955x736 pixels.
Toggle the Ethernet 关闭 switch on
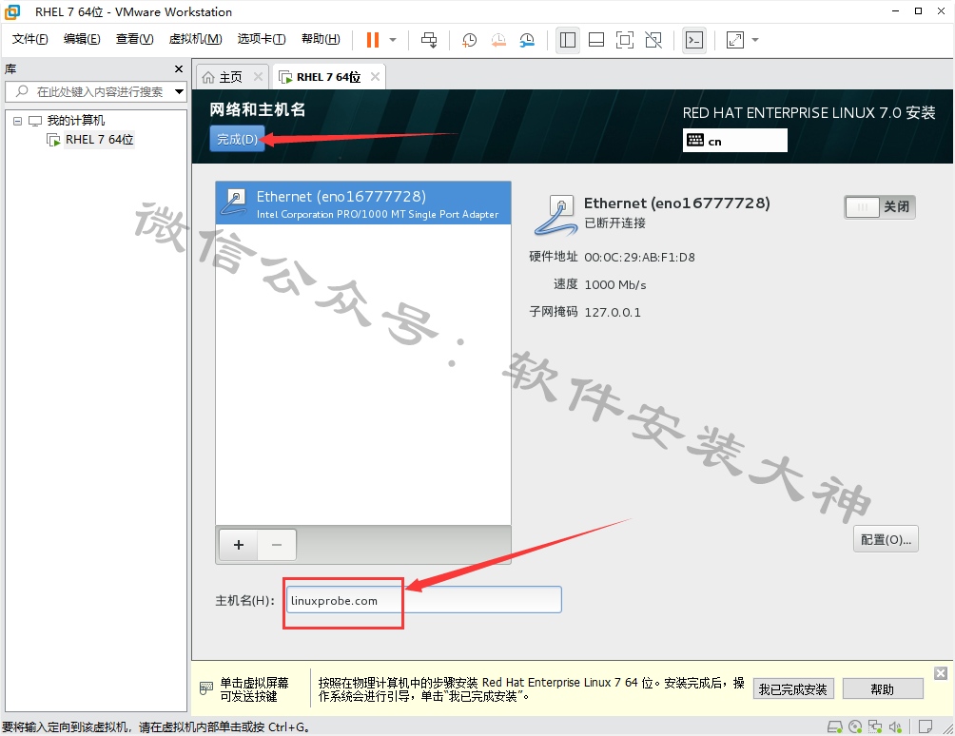click(x=880, y=207)
